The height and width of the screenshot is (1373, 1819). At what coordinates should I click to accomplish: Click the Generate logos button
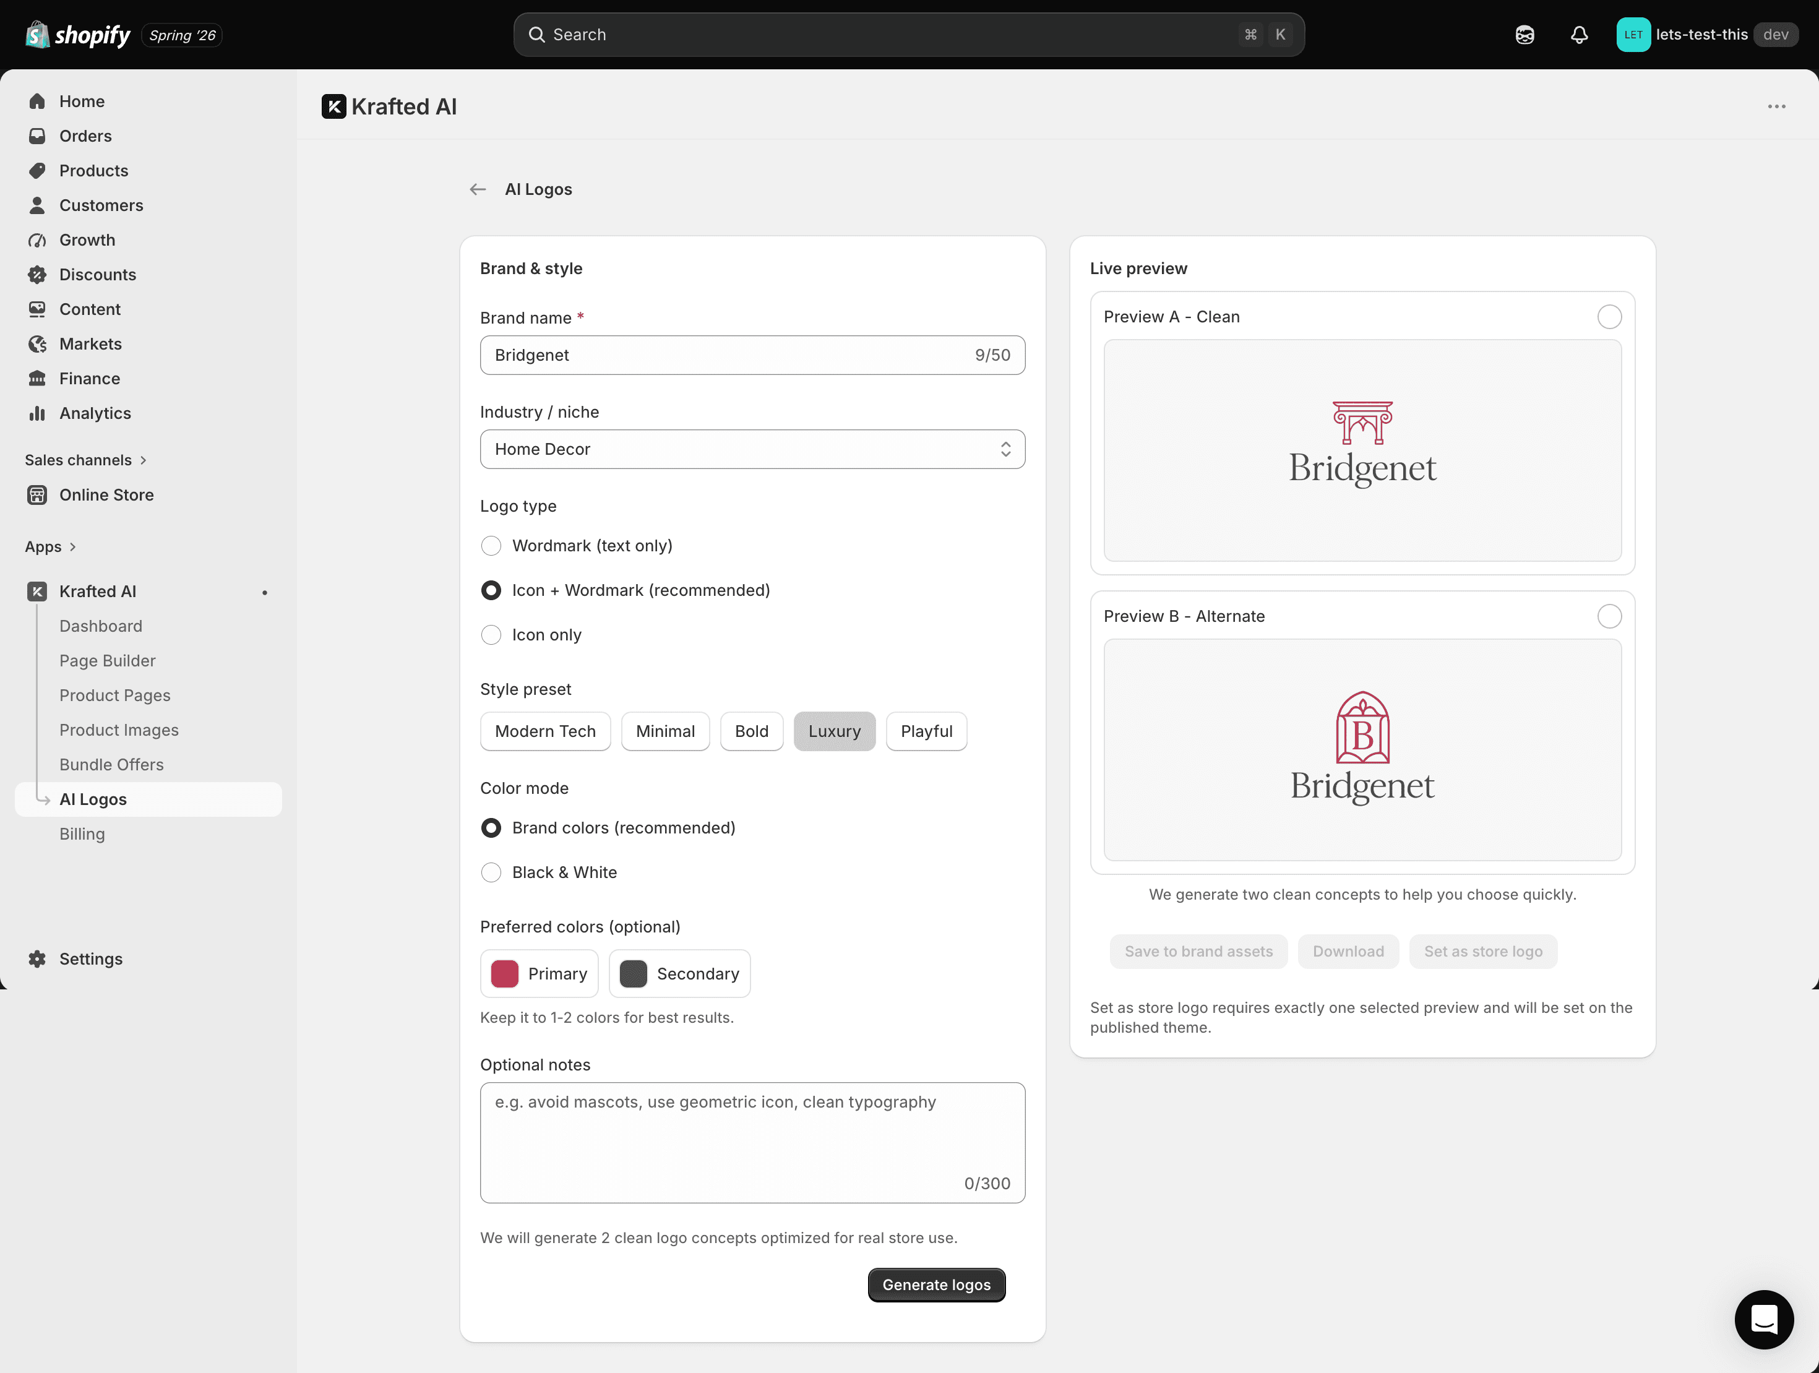tap(937, 1284)
